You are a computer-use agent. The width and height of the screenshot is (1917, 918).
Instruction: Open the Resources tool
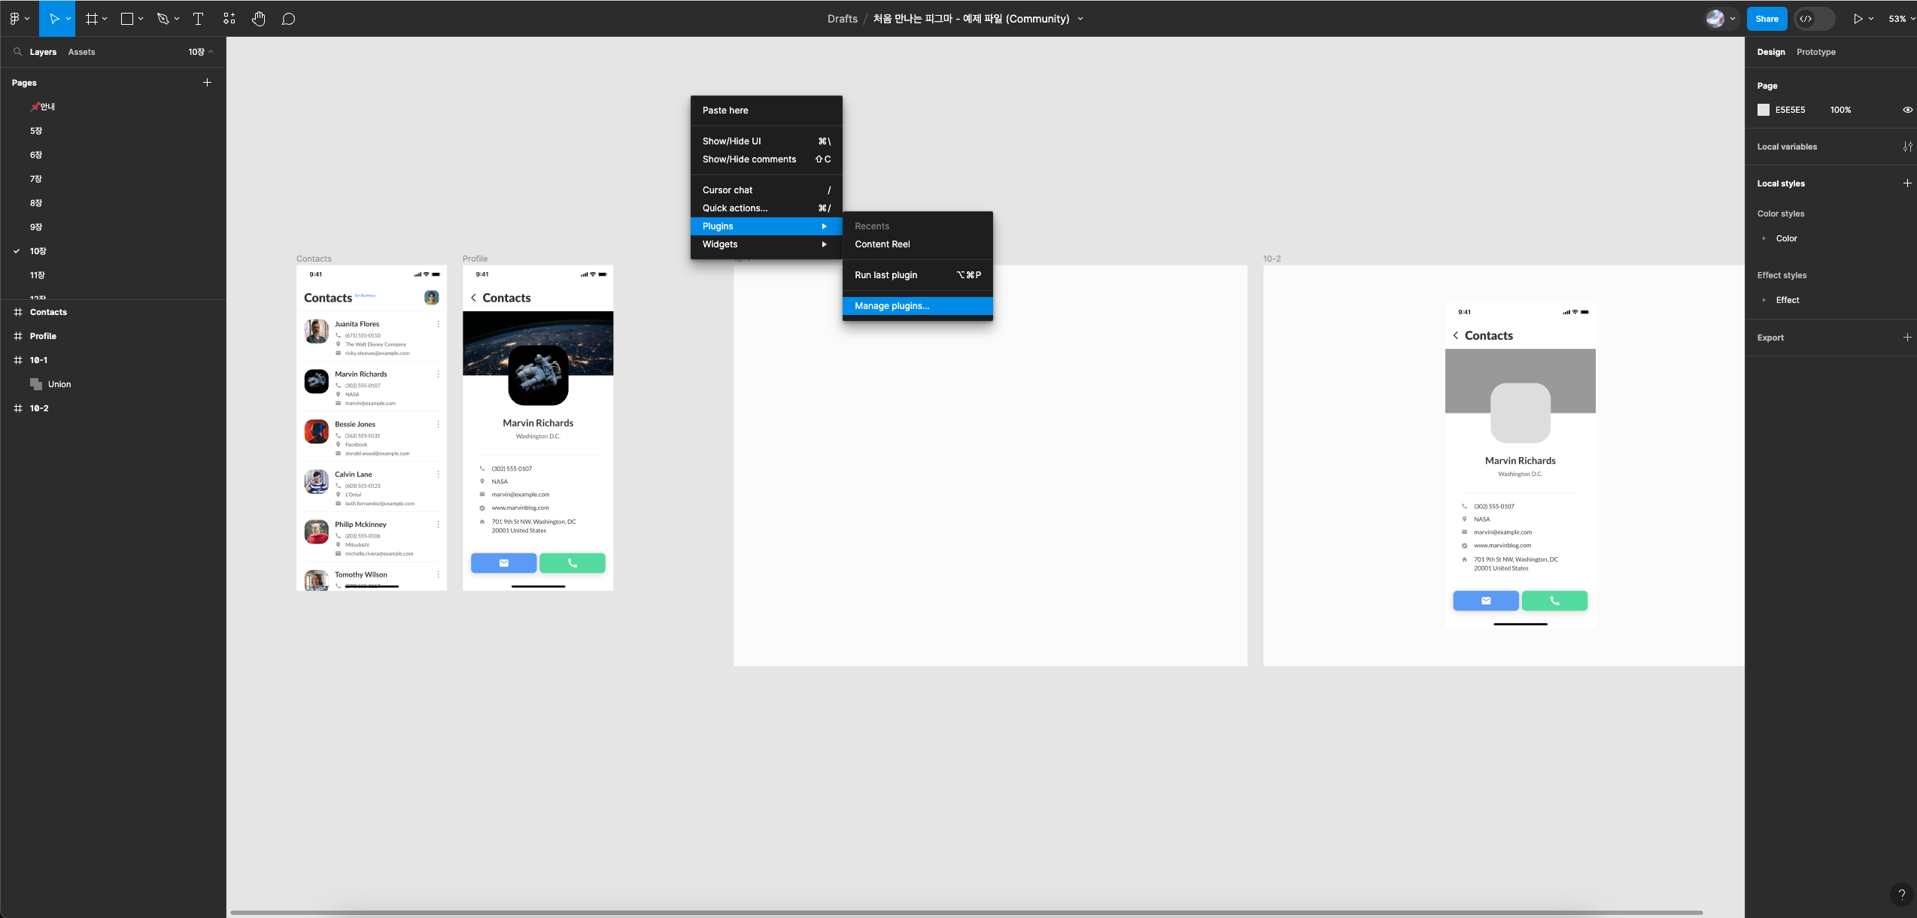point(229,19)
